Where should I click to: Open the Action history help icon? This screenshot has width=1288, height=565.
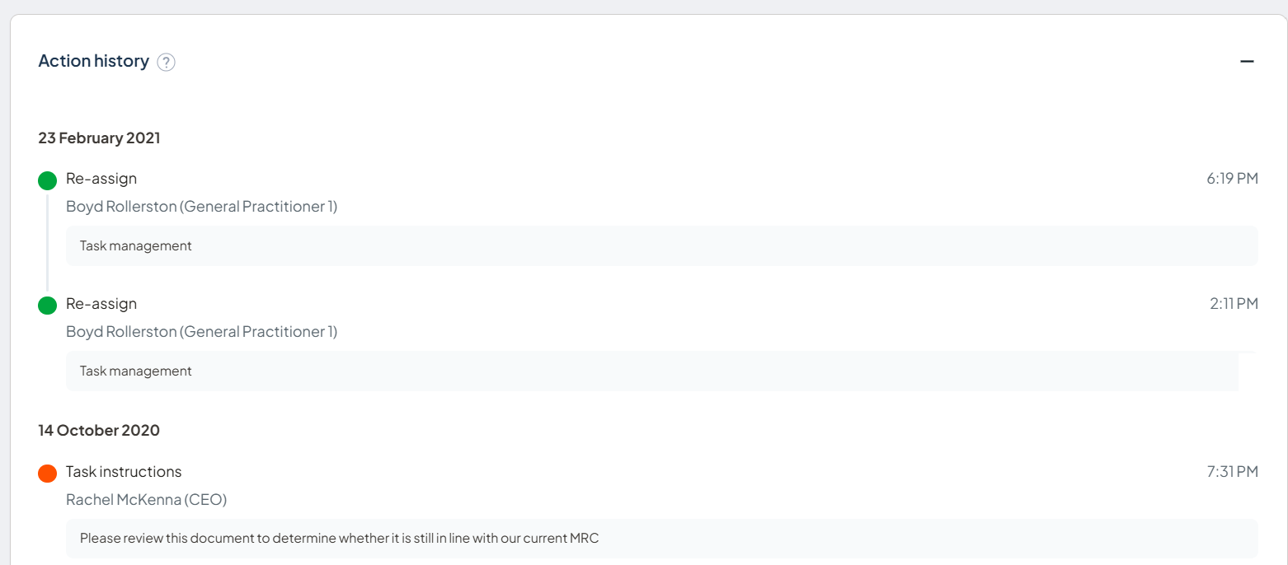pos(167,62)
